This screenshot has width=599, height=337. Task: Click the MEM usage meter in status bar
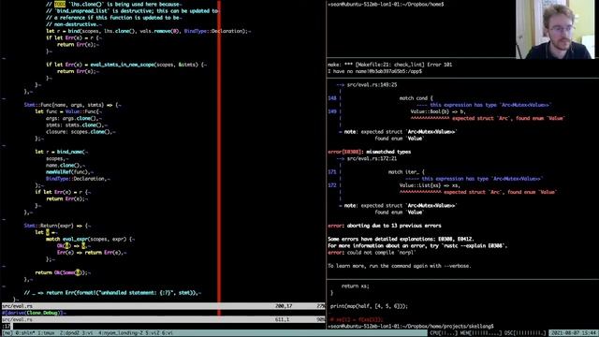click(x=480, y=333)
